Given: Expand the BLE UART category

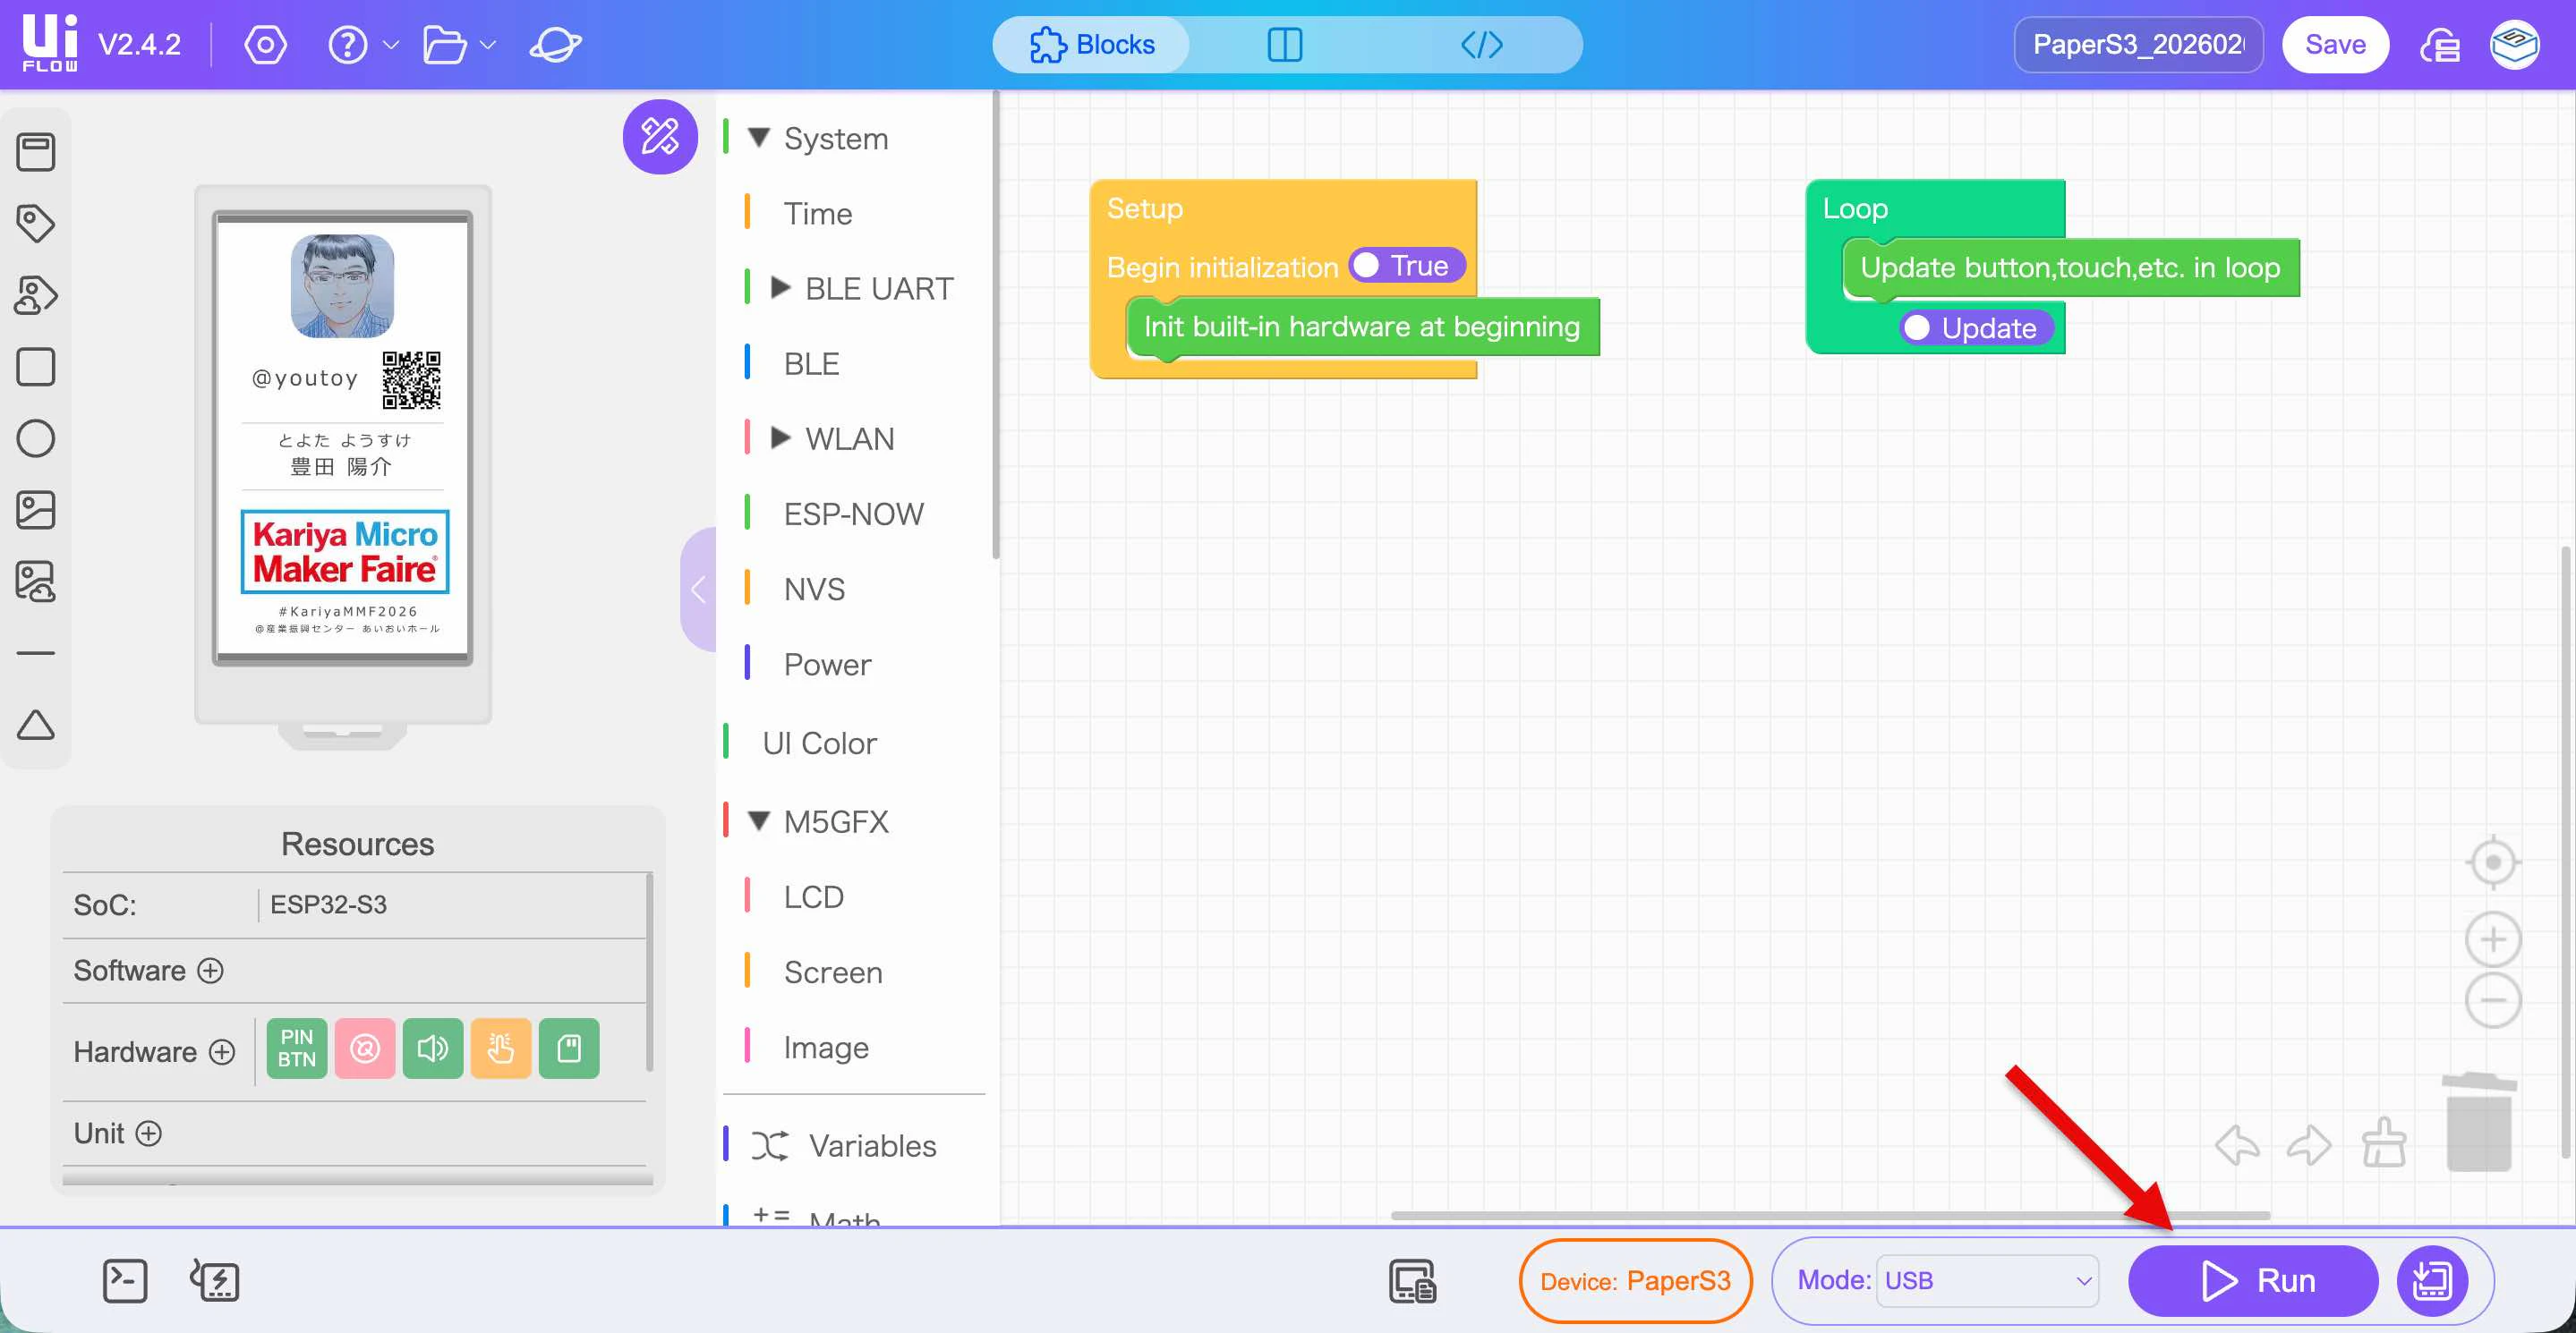Looking at the screenshot, I should 780,288.
